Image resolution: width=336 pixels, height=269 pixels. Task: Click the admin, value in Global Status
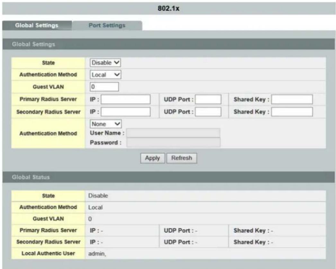point(97,254)
